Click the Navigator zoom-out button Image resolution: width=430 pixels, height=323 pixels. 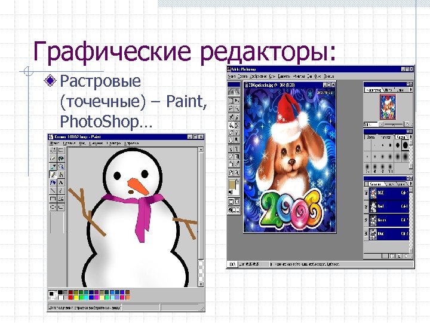[380, 124]
